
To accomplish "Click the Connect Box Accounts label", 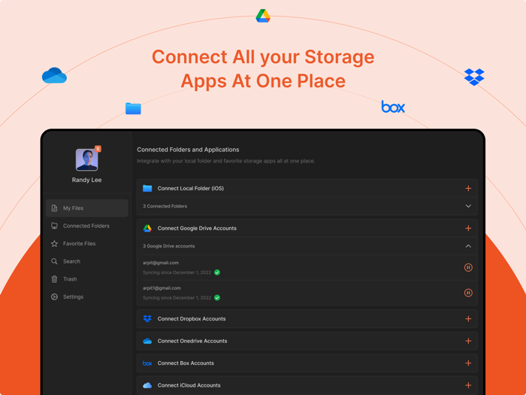I will click(x=186, y=363).
